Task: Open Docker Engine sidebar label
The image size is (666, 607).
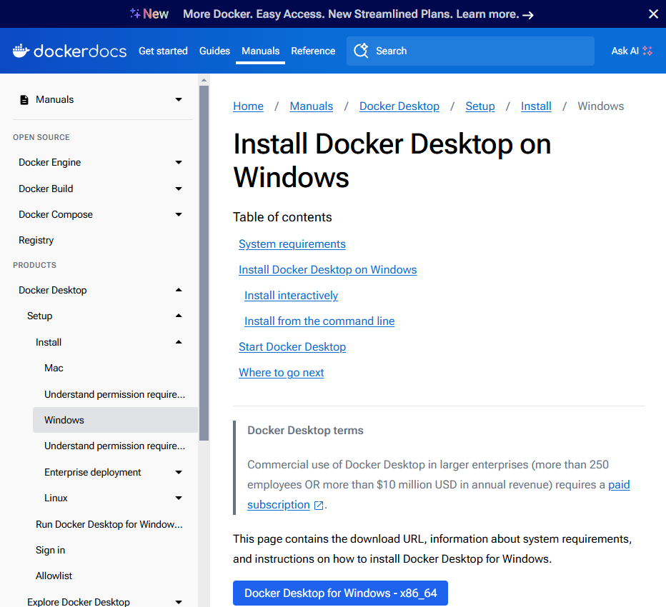Action: (x=50, y=163)
